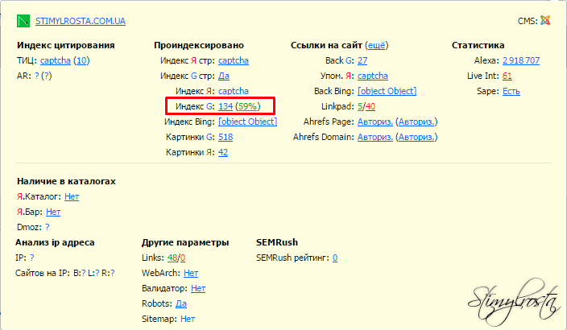This screenshot has height=330, width=567.
Task: Click the Joomla CMS icon
Action: click(x=545, y=21)
